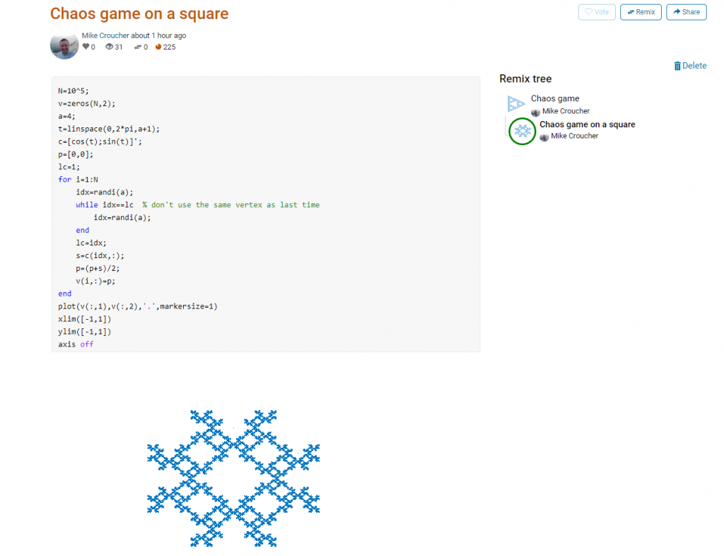Viewport: 724px width, 556px height.
Task: Open Mike Croucher author link near title
Action: pos(105,35)
